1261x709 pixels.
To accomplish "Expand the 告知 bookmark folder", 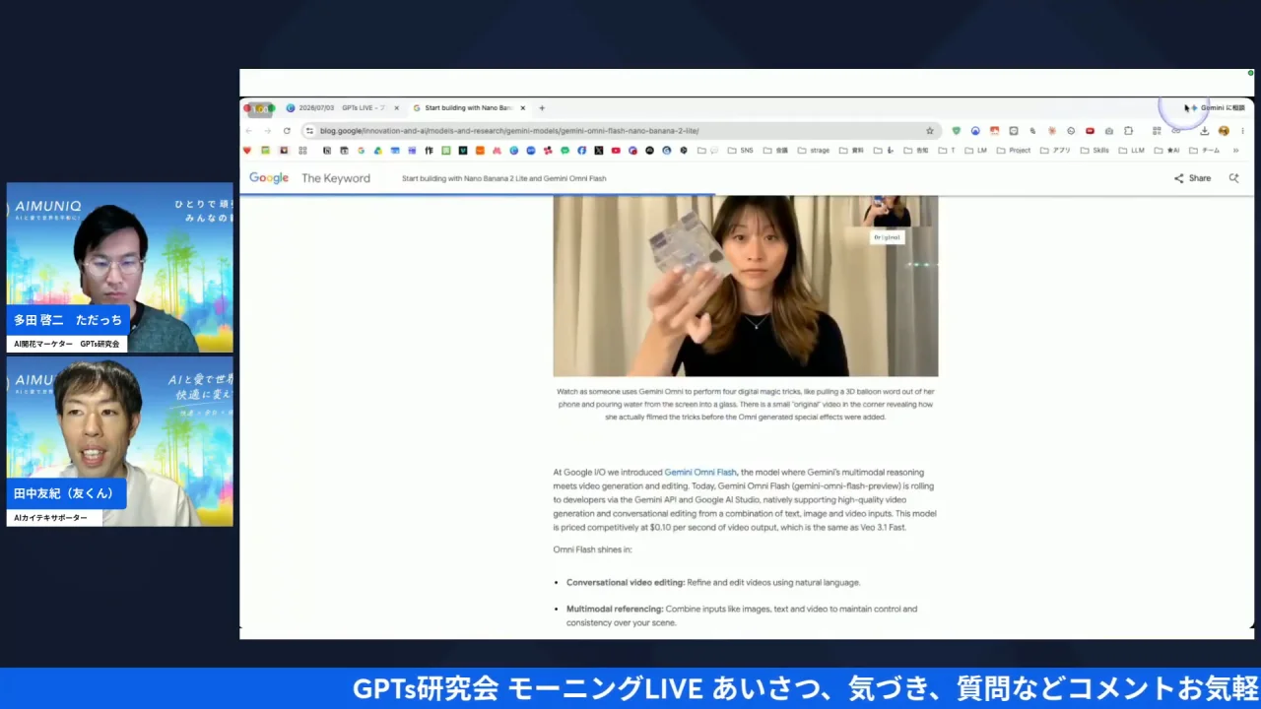I will (x=916, y=151).
